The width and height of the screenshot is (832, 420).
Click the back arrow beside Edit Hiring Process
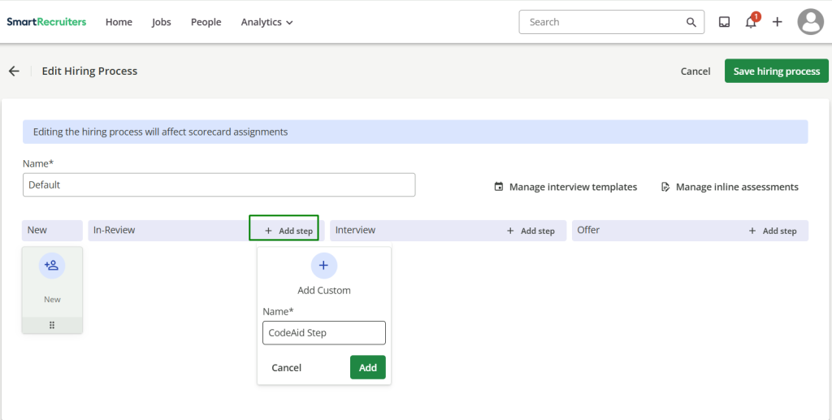pyautogui.click(x=14, y=71)
